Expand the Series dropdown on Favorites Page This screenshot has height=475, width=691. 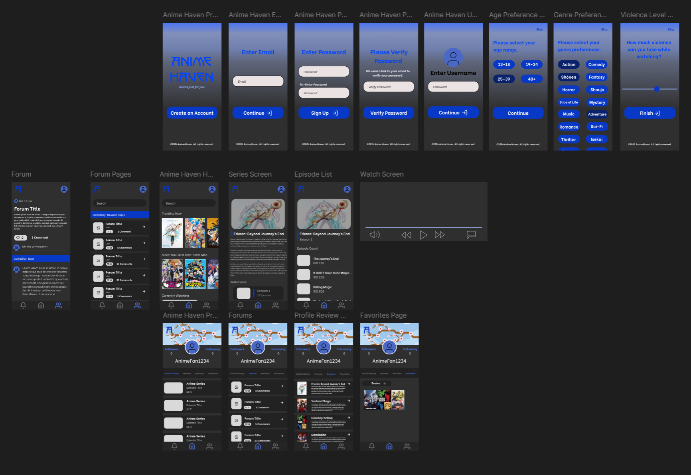click(x=376, y=383)
